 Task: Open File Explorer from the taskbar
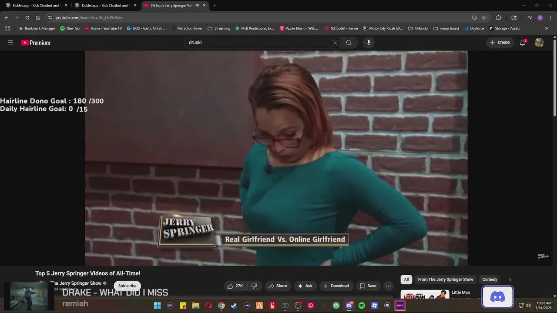tap(196, 306)
